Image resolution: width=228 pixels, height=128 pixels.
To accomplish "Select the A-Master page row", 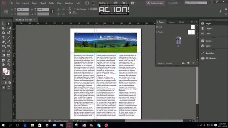I will point(176,32).
